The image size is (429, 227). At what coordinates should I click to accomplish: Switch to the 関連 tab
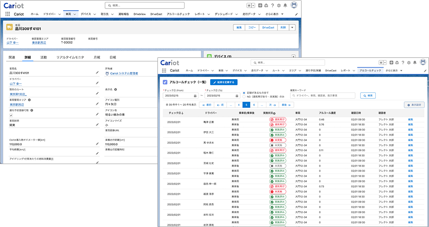(x=12, y=57)
